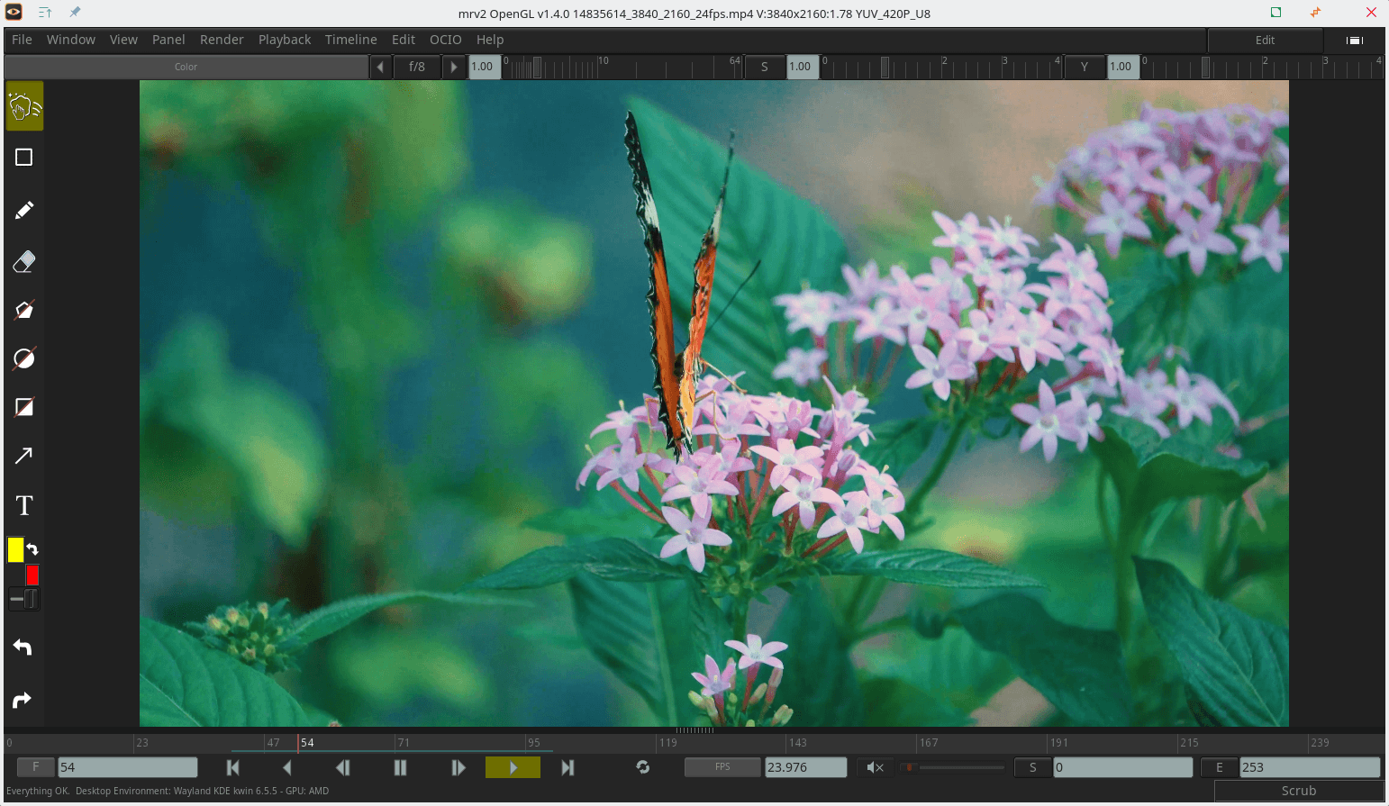Toggle the Edit mode button
Viewport: 1389px width, 806px height.
click(x=1265, y=41)
